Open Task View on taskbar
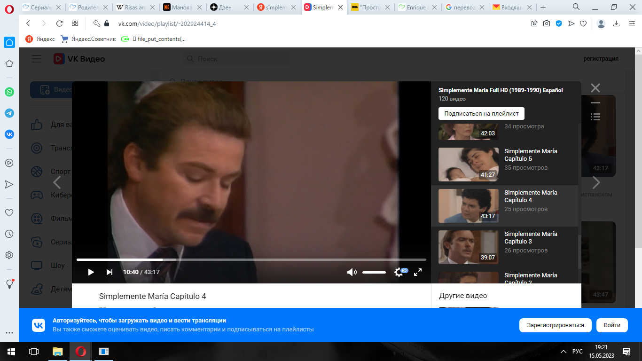The width and height of the screenshot is (642, 361). coord(34,351)
